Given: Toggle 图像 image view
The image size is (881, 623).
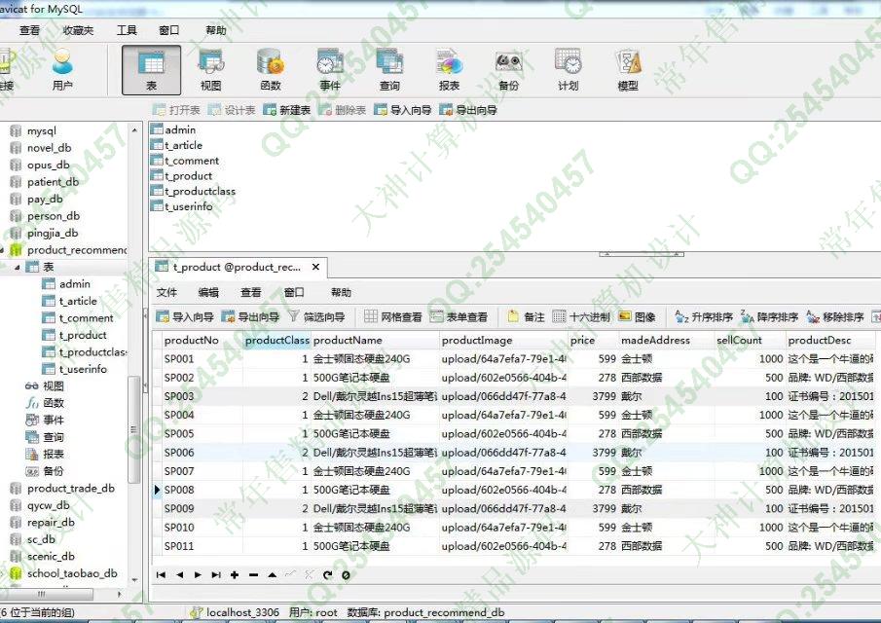Looking at the screenshot, I should [638, 316].
